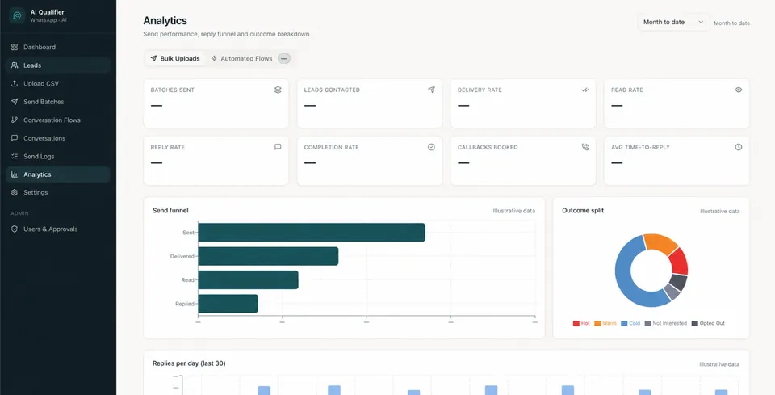Click the Settings gear icon
775x395 pixels.
(15, 192)
